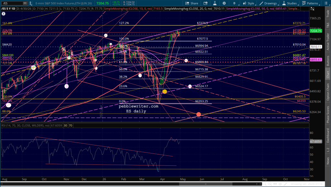Click the magenta 6855.61 price bubble on axis
The height and width of the screenshot is (187, 331).
(x=316, y=60)
